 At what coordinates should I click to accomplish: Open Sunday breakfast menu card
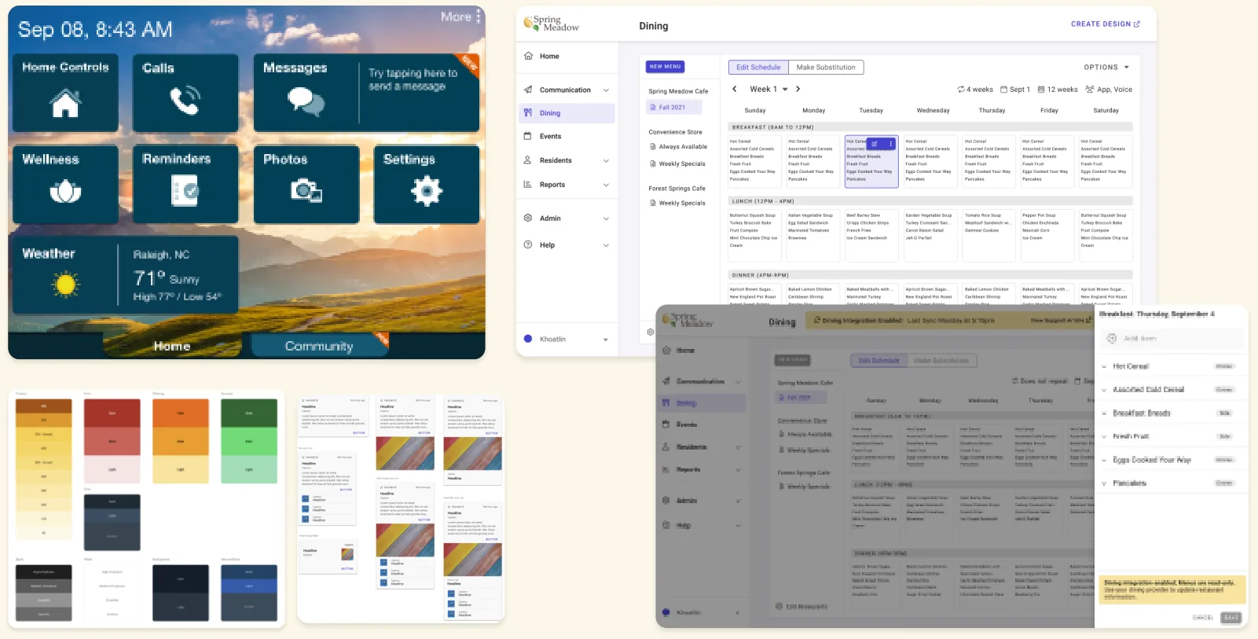(754, 161)
